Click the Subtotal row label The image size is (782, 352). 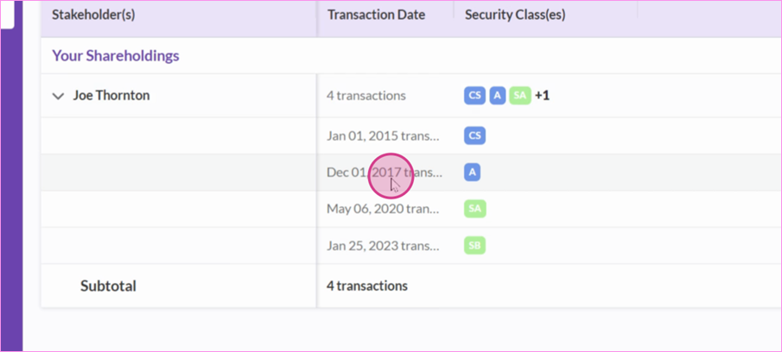coord(108,286)
